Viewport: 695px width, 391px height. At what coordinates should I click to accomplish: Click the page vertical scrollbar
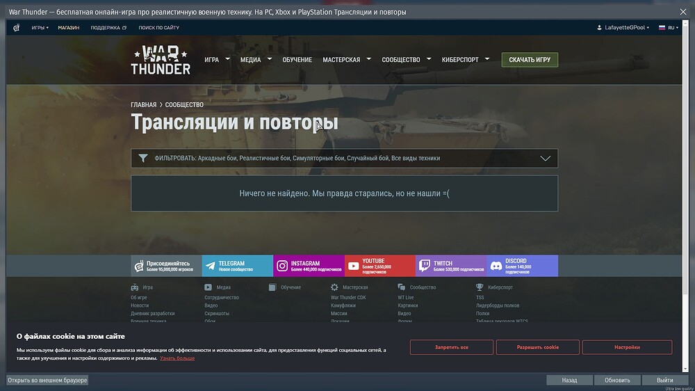coord(685,160)
